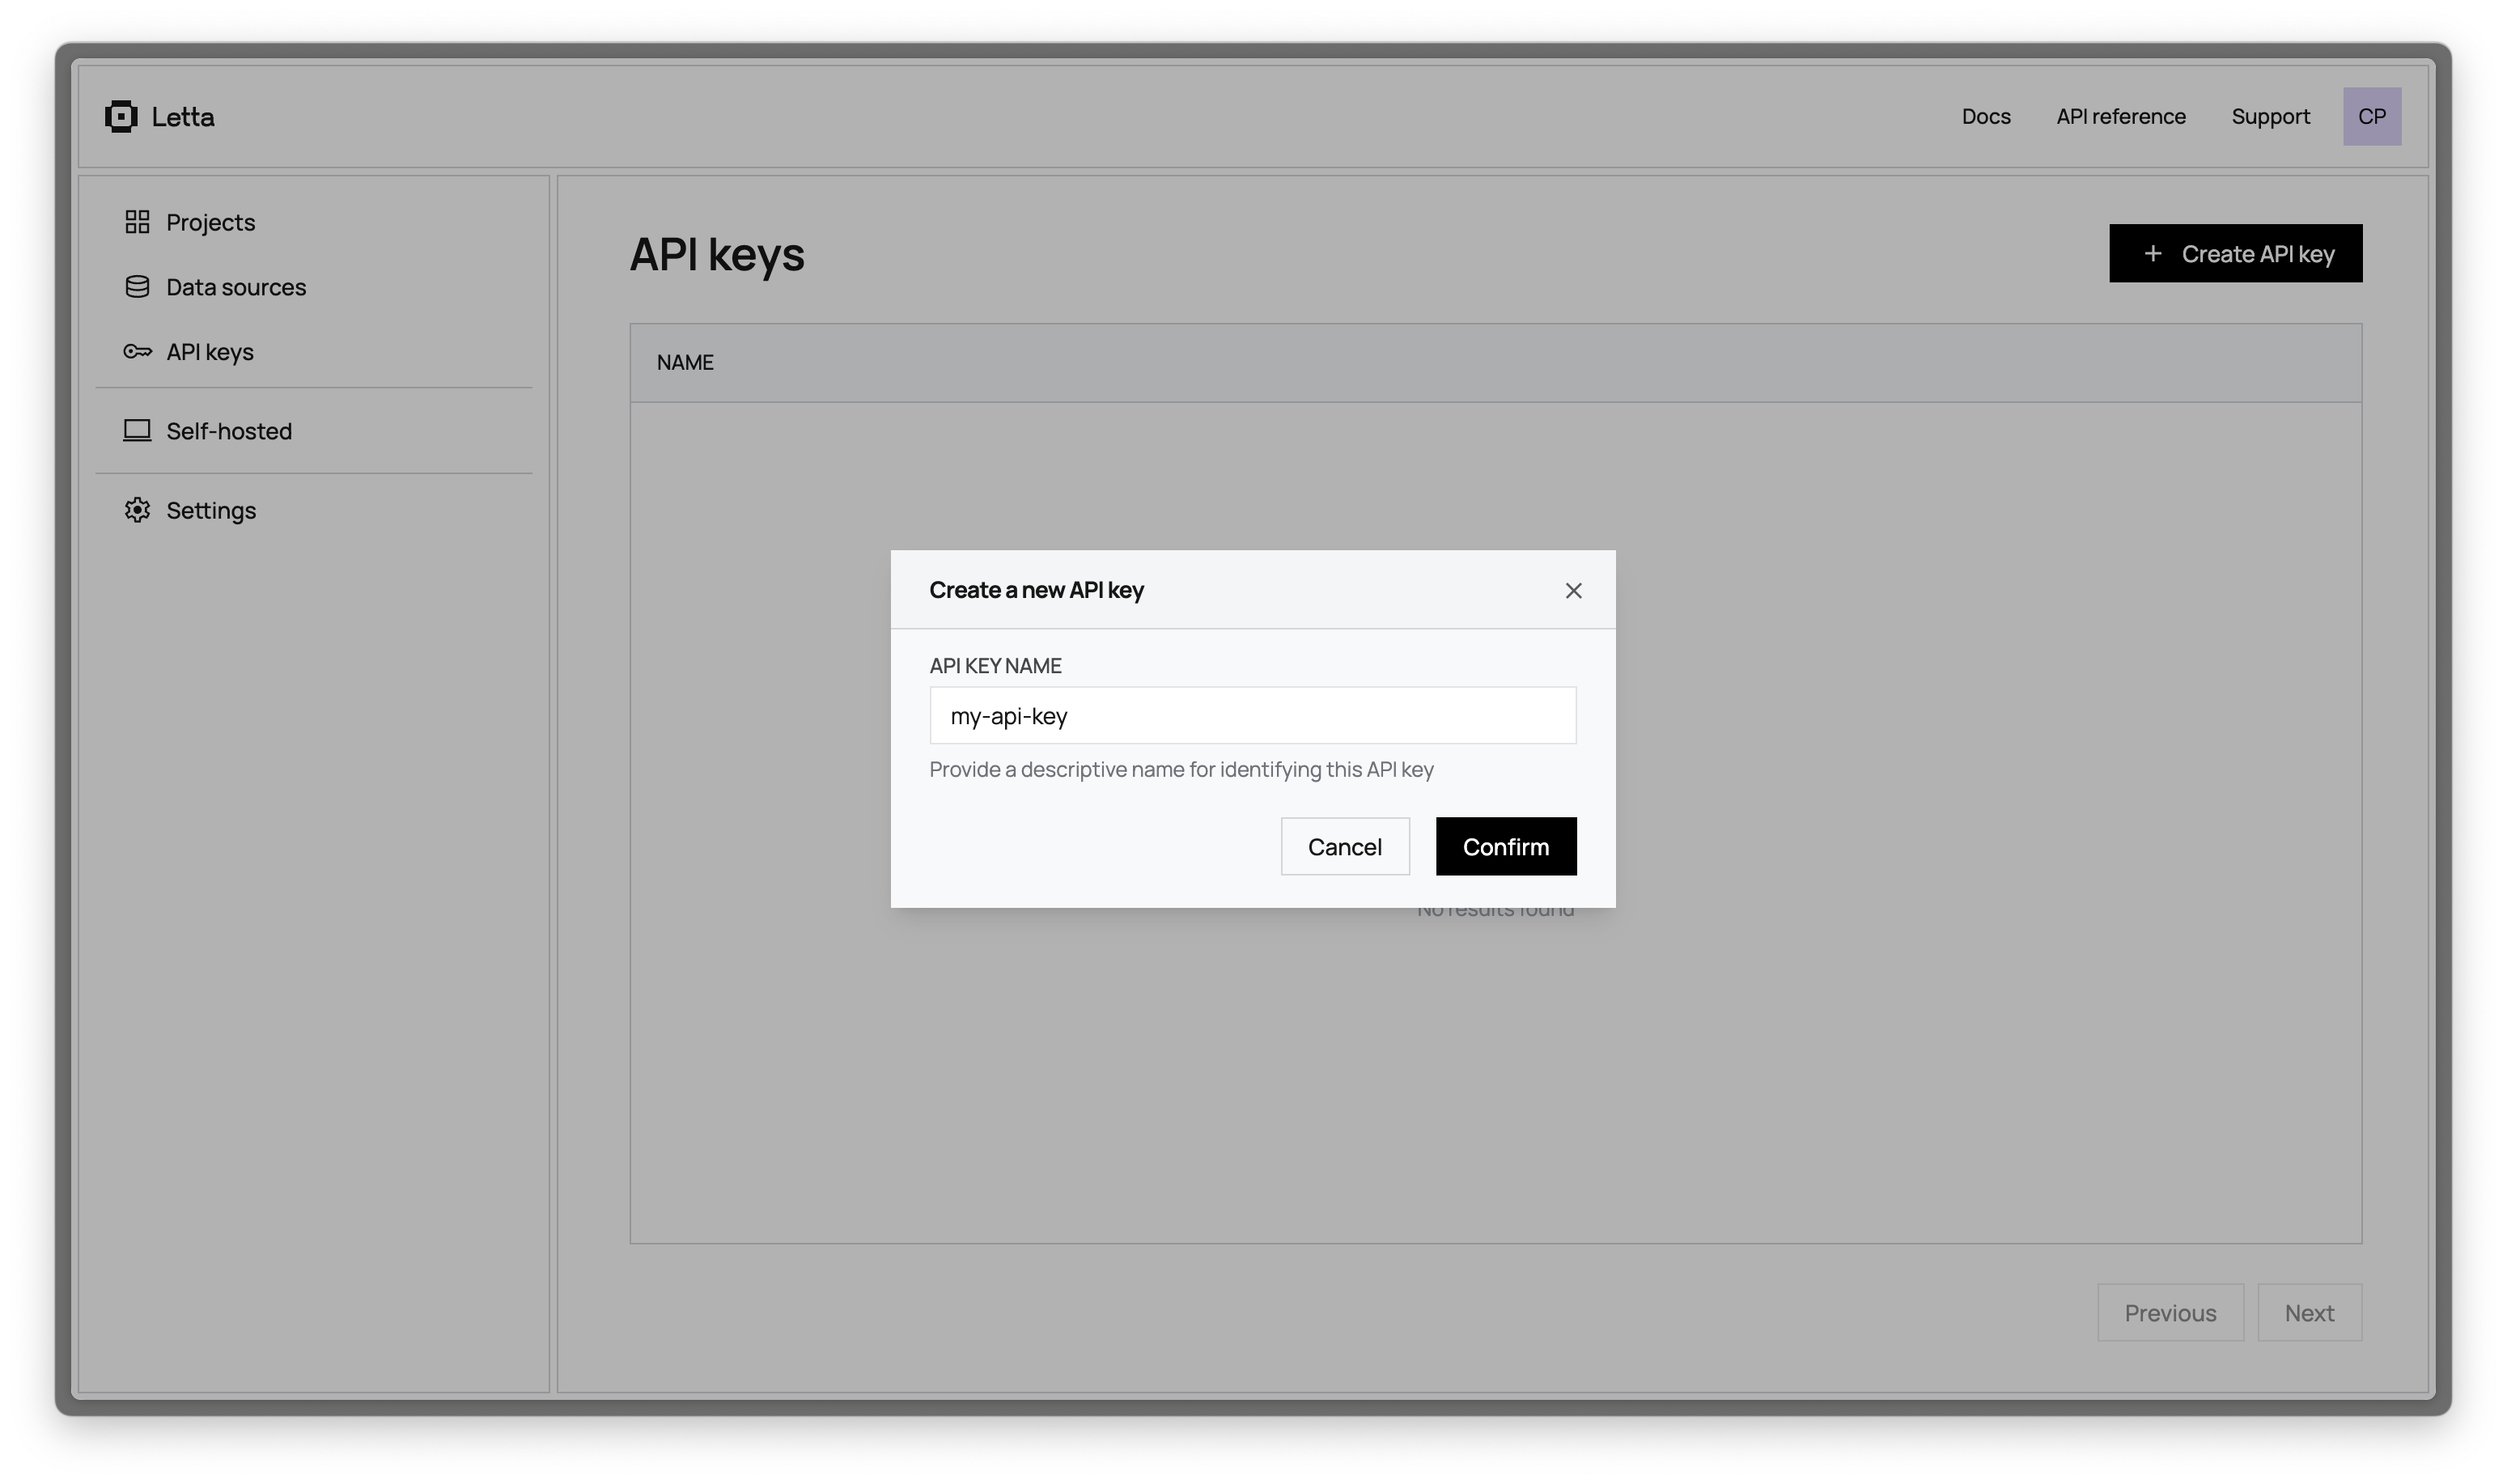The height and width of the screenshot is (1484, 2507).
Task: Cancel creating the API key
Action: click(1344, 845)
